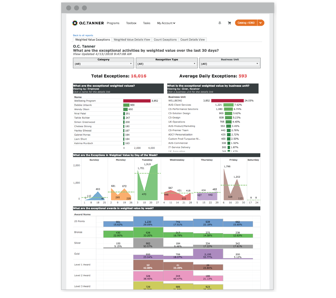Select the IT-Service Delivery business unit
The width and height of the screenshot is (336, 298).
pos(179,147)
